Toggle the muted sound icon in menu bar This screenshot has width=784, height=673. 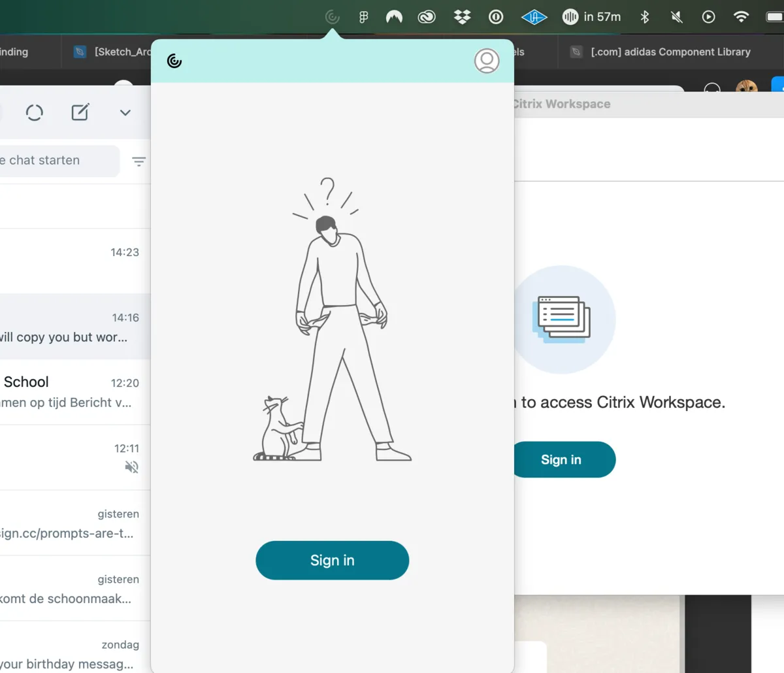677,17
